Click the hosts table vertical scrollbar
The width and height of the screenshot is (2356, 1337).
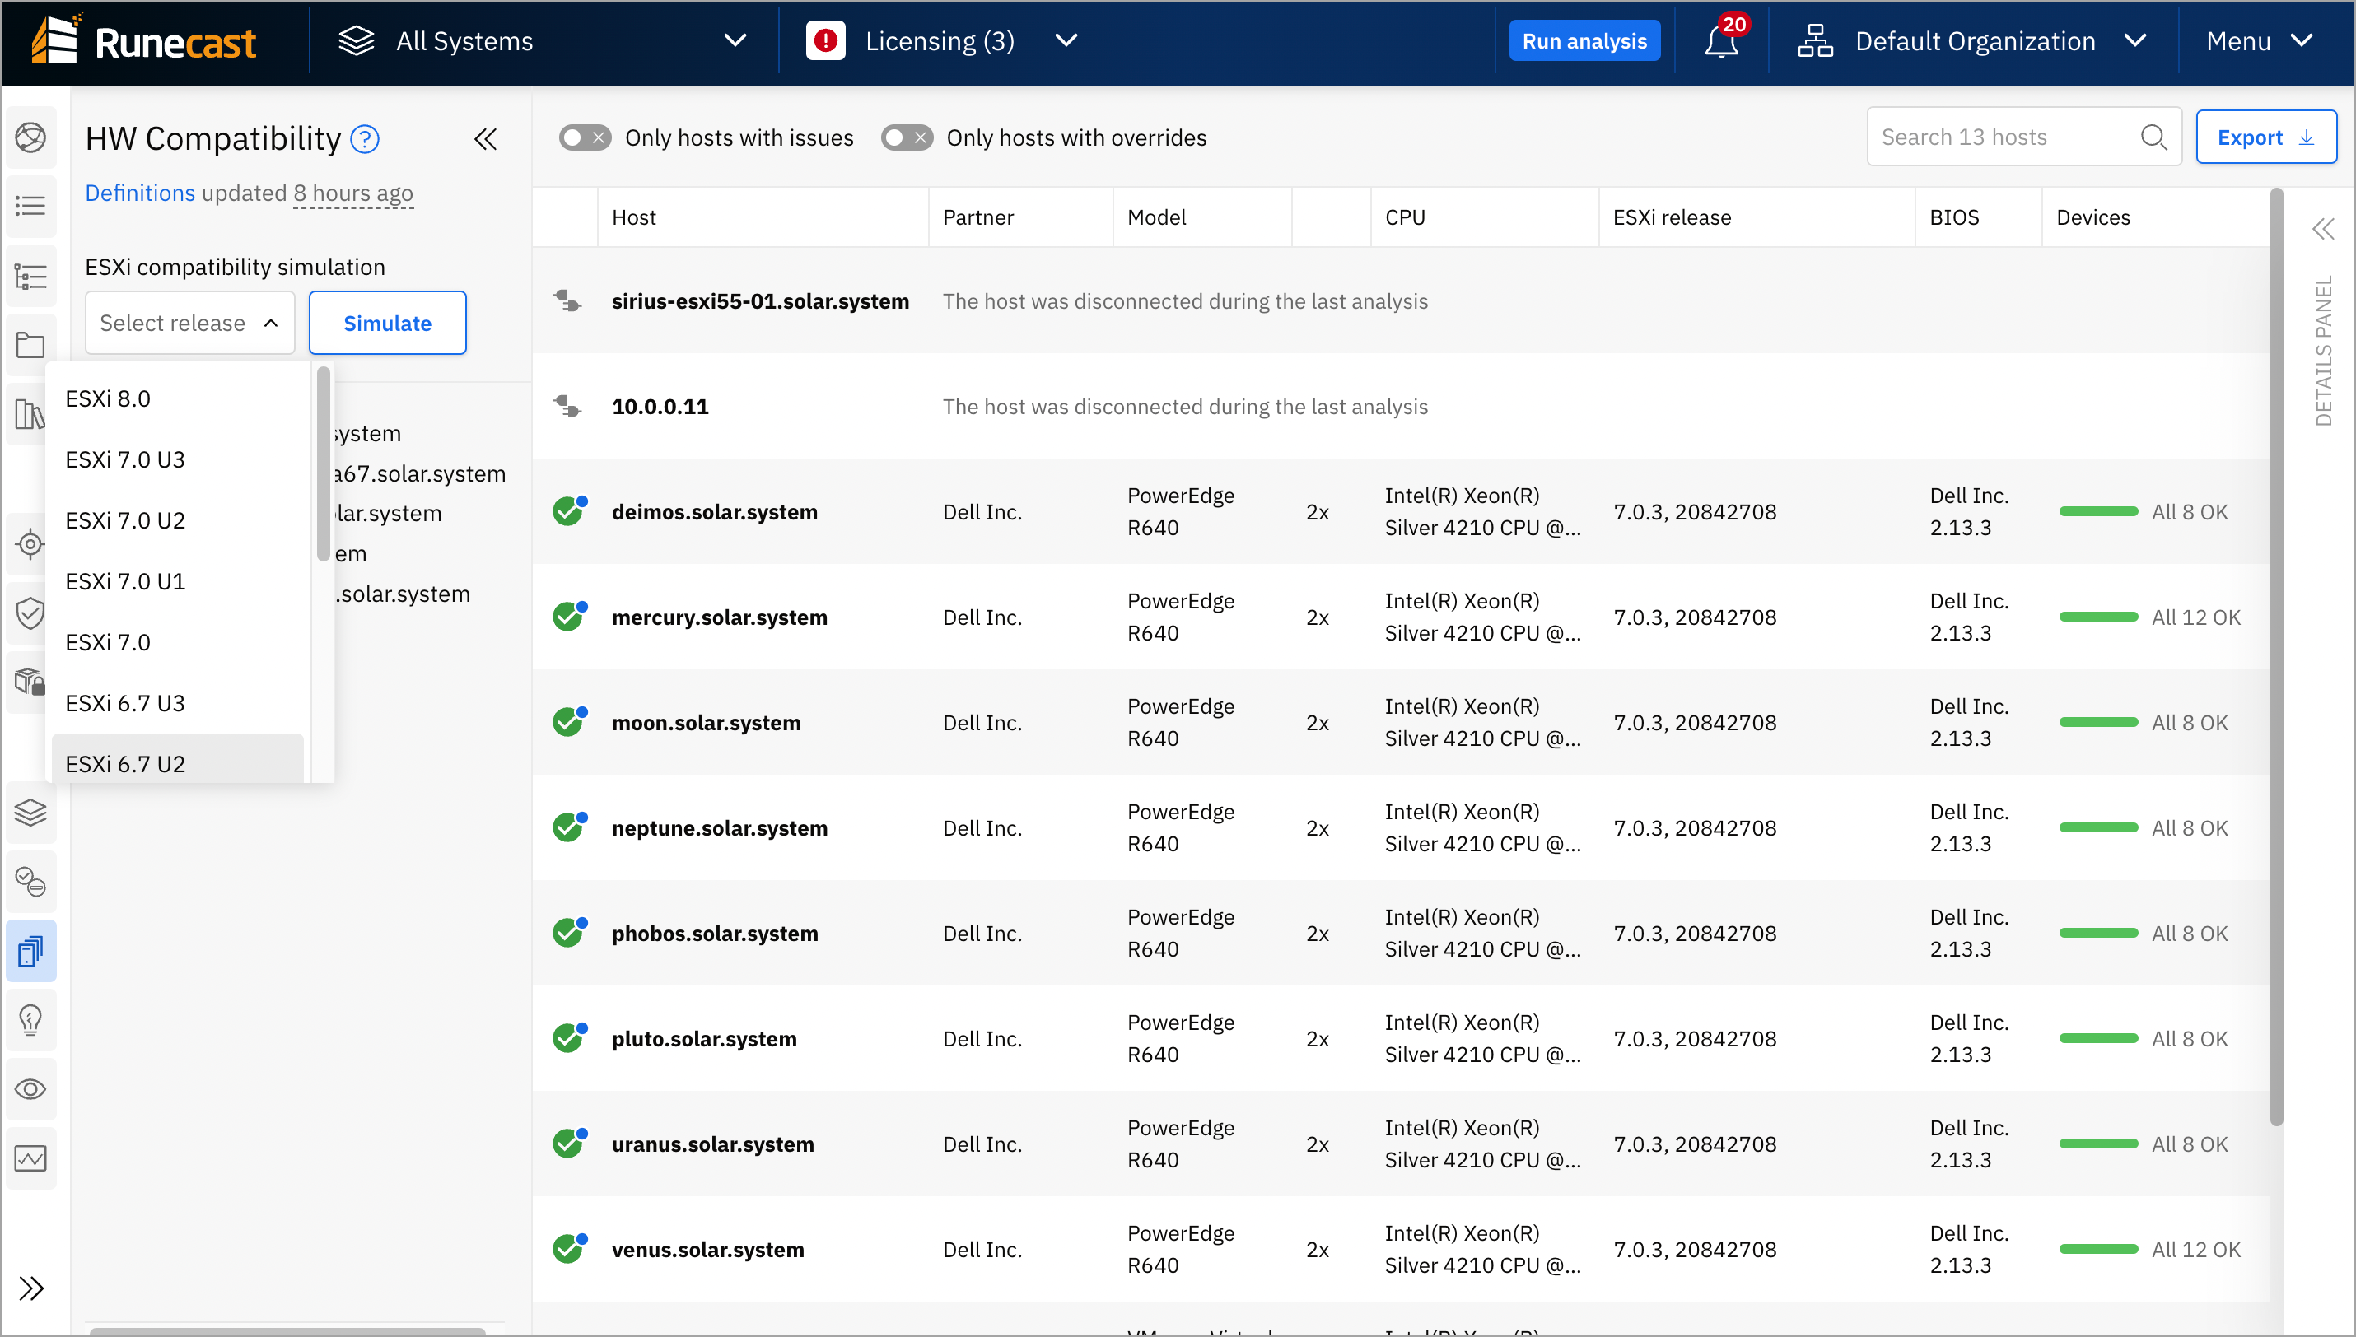tap(2276, 657)
